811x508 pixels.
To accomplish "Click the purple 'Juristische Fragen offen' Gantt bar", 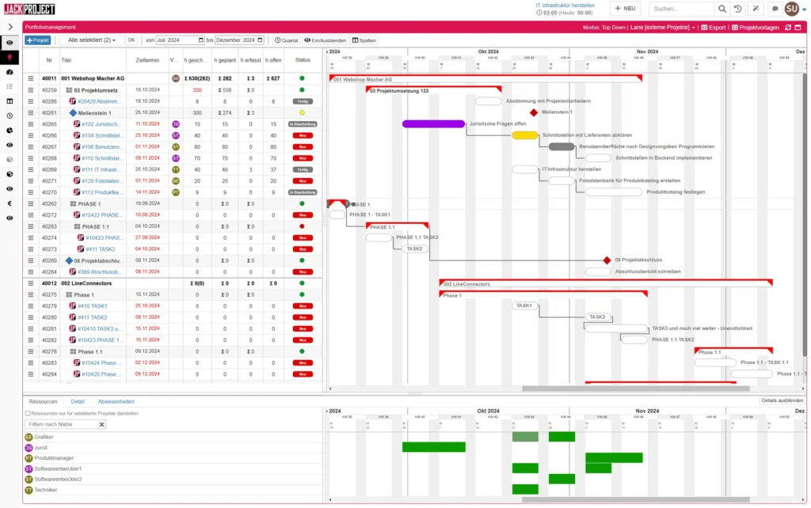I will pos(433,124).
